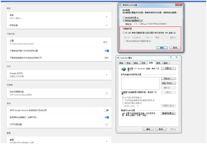
Task: Click 添加 VPN button
Action: [168, 83]
